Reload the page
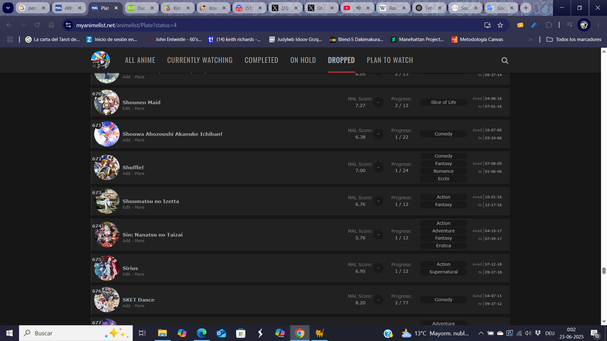This screenshot has width=607, height=341. [37, 25]
